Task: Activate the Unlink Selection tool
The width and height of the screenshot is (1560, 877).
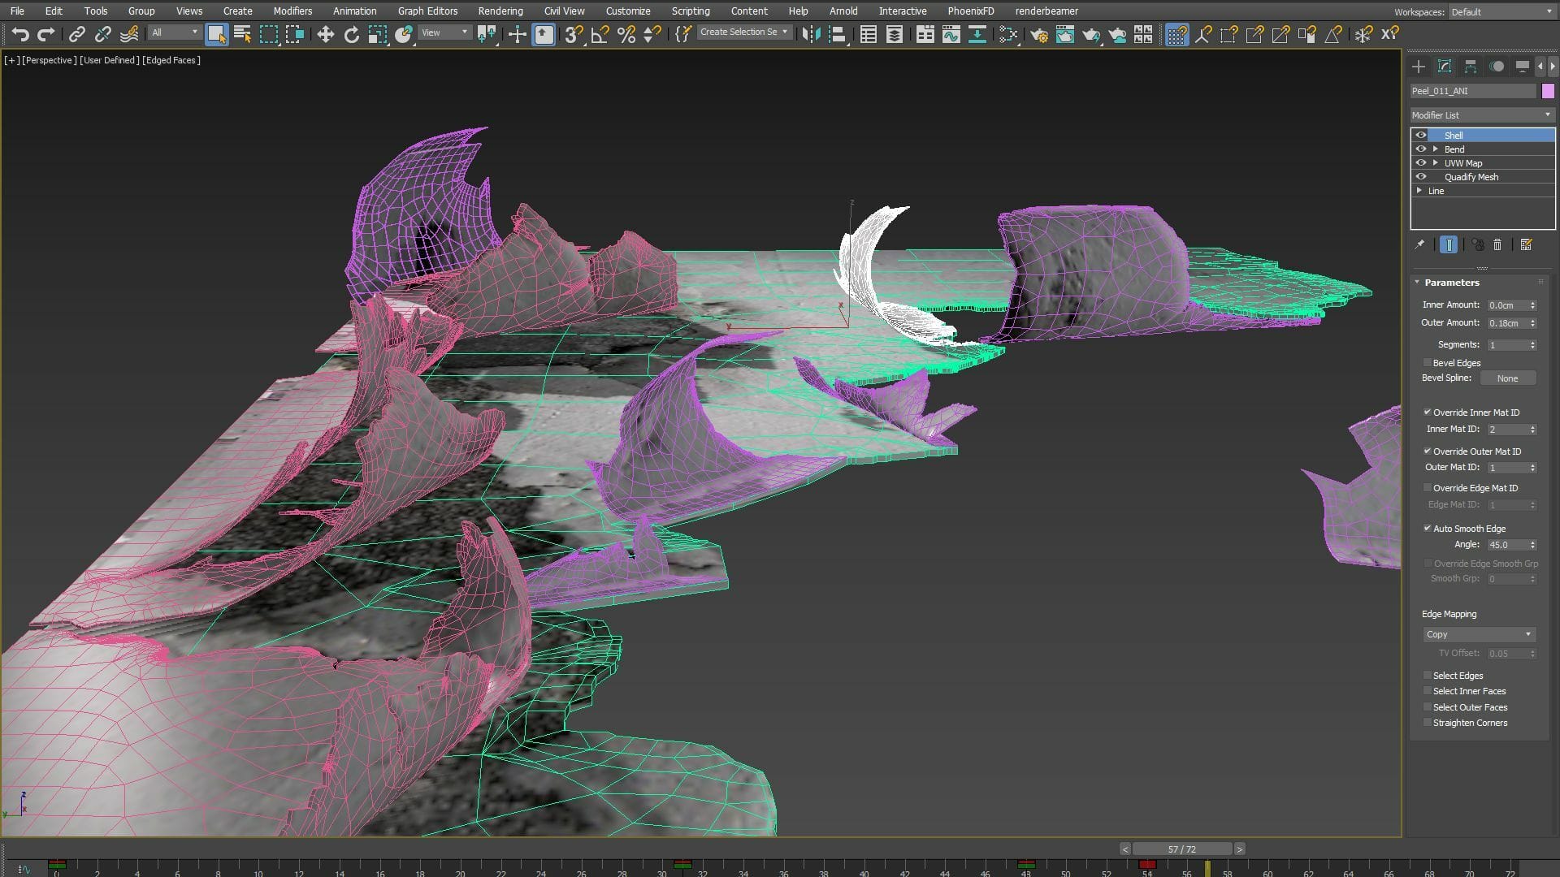Action: pos(102,33)
